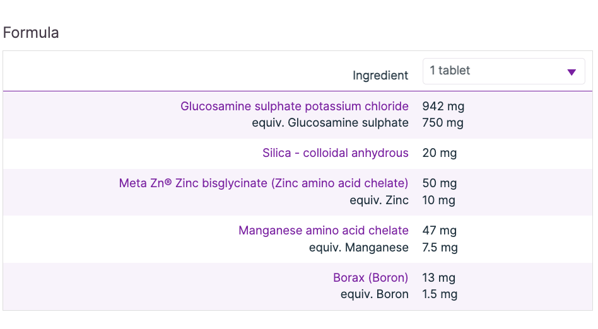Click the Ingredient column header
The width and height of the screenshot is (598, 329).
click(380, 76)
